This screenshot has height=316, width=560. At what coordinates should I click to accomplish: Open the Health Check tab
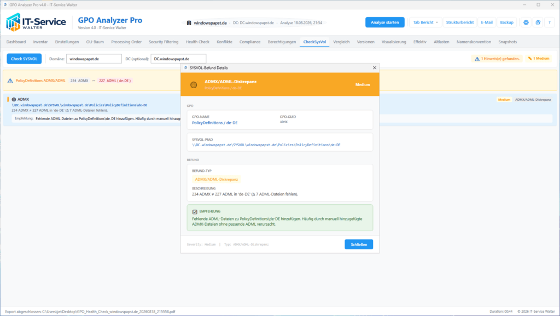click(x=197, y=42)
